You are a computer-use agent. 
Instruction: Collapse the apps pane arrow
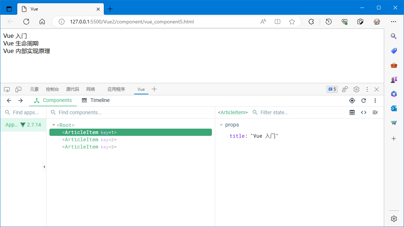pyautogui.click(x=44, y=167)
